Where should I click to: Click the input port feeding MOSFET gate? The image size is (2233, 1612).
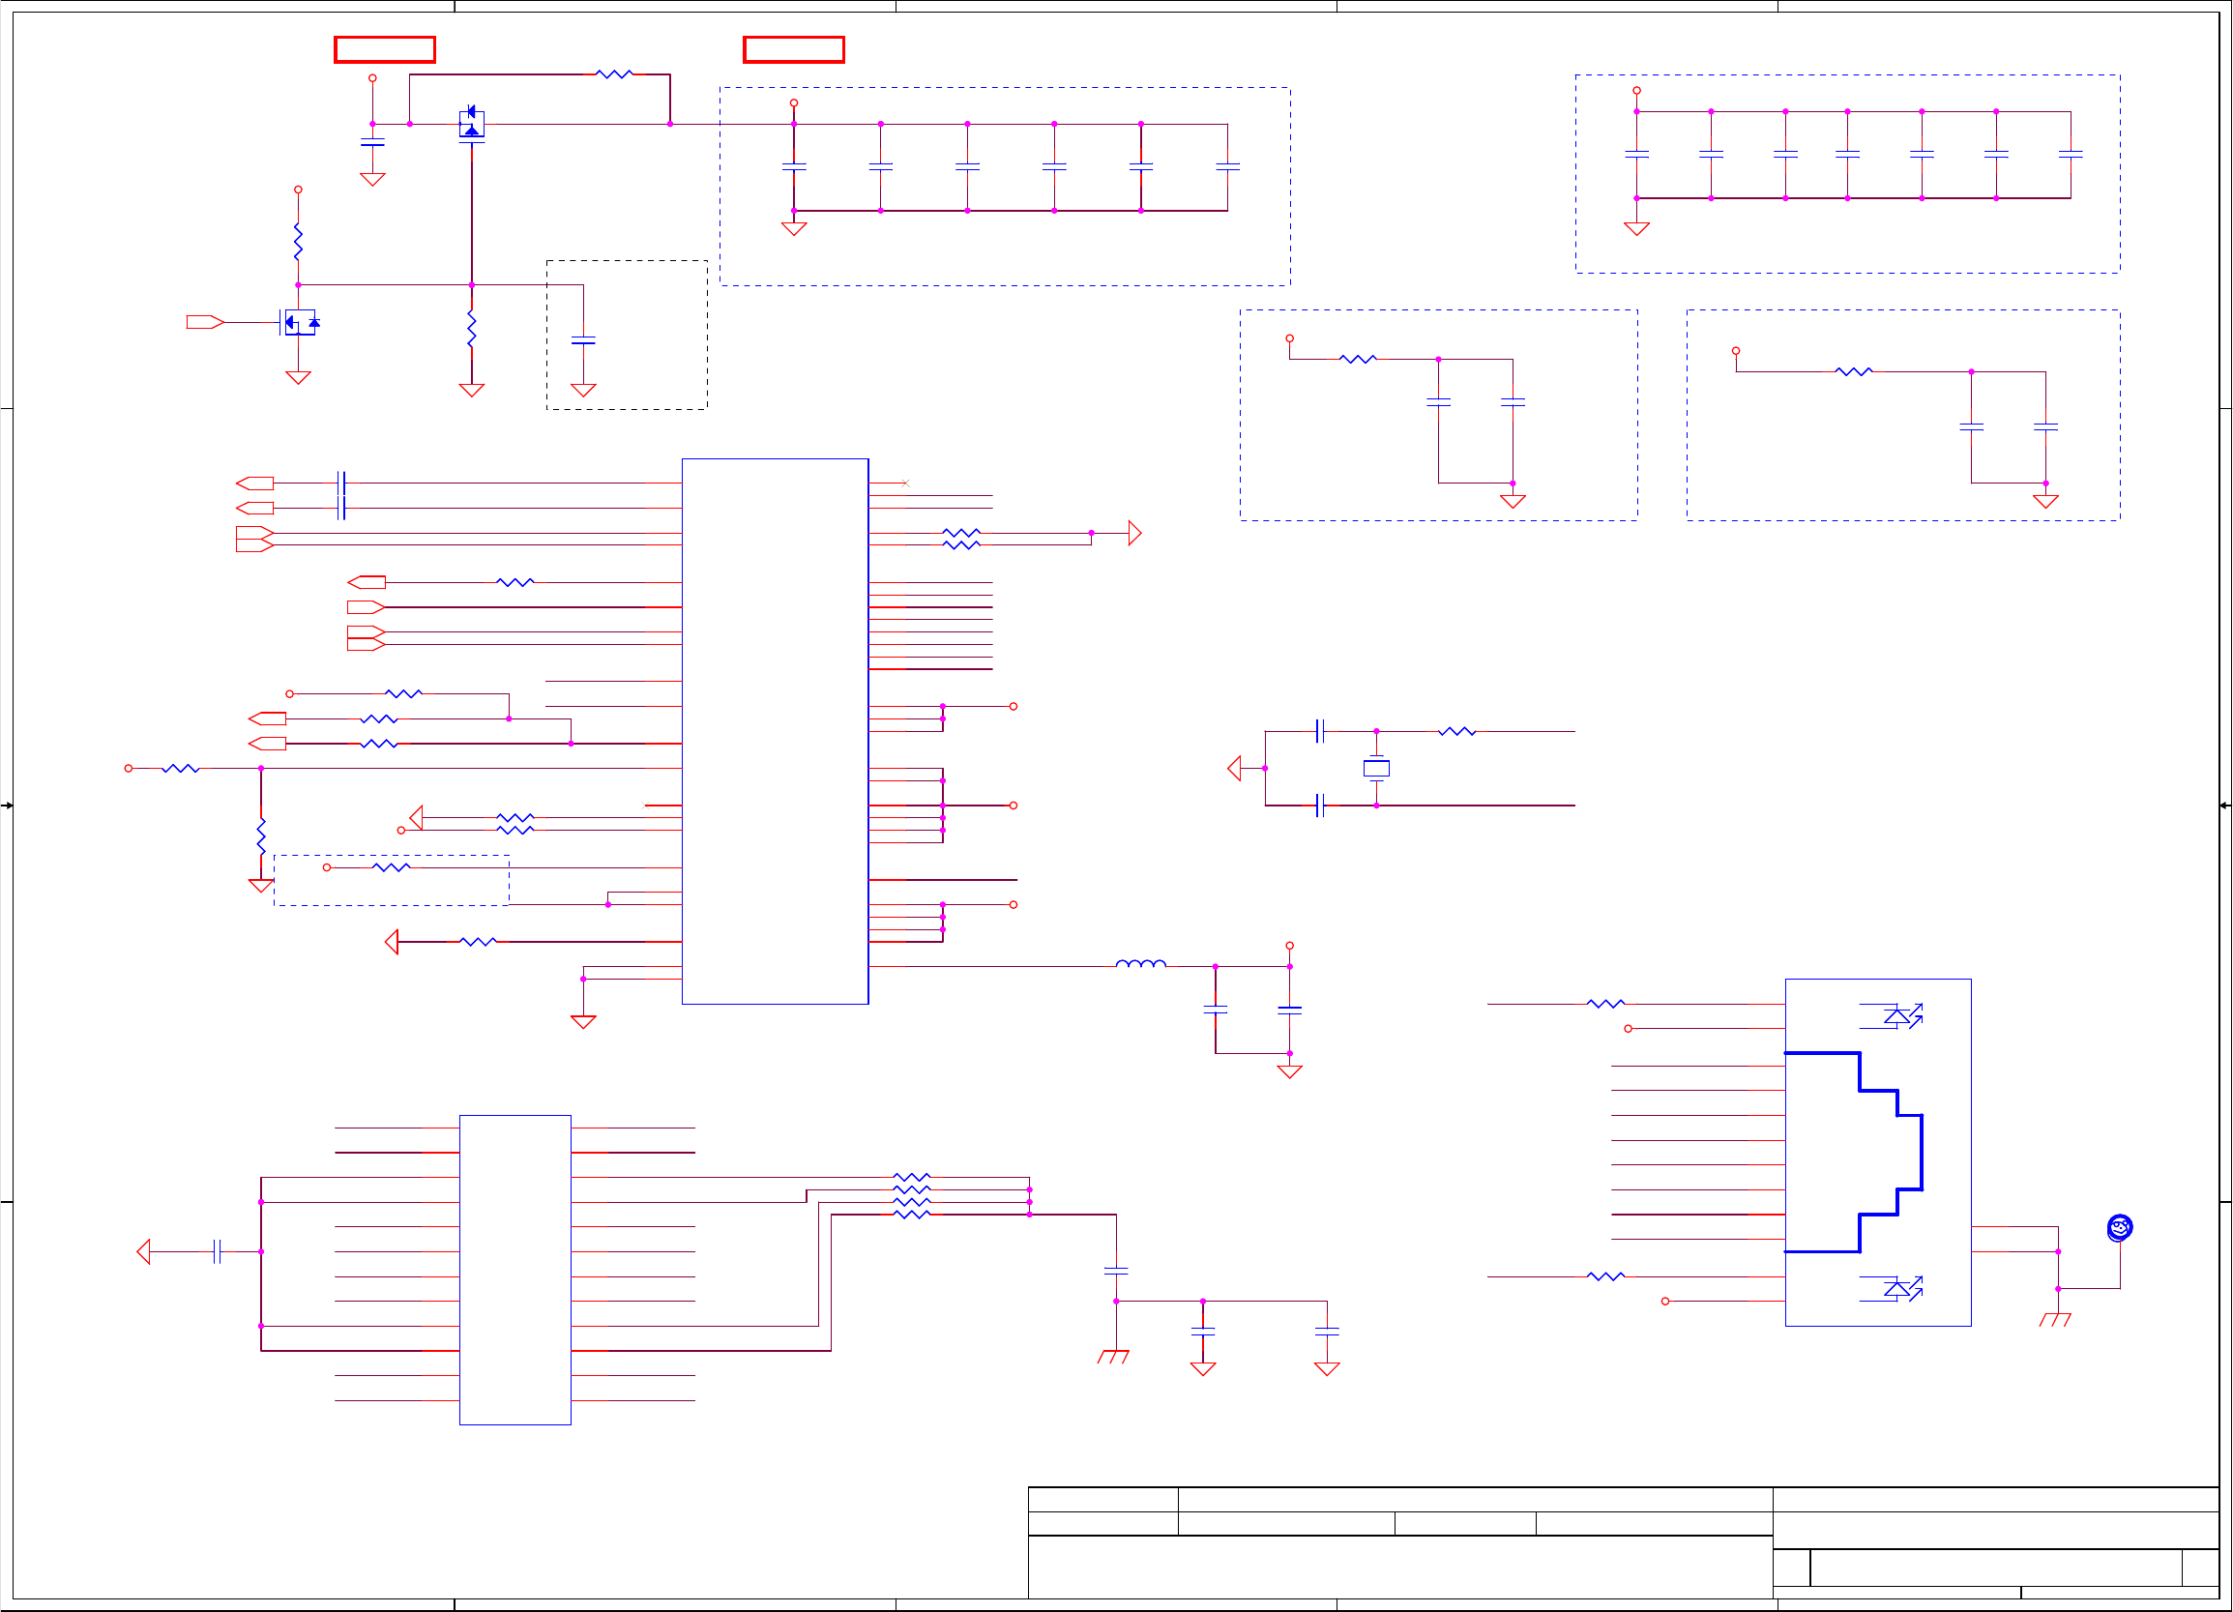tap(205, 322)
